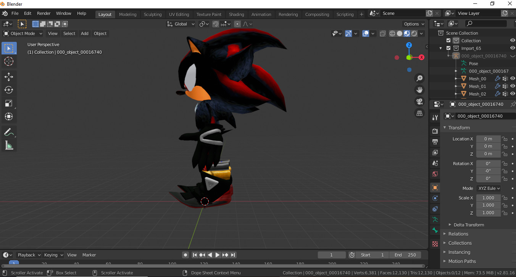Select the Measure tool
This screenshot has height=277, width=516.
(9, 146)
